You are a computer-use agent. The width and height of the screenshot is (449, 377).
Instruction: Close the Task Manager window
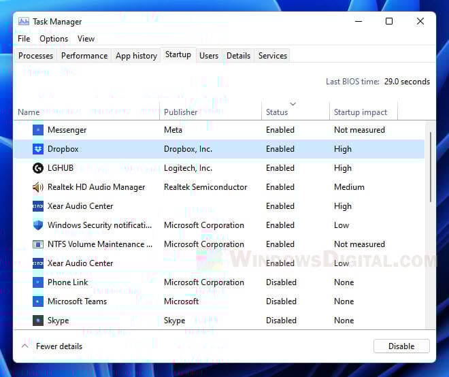pyautogui.click(x=420, y=21)
